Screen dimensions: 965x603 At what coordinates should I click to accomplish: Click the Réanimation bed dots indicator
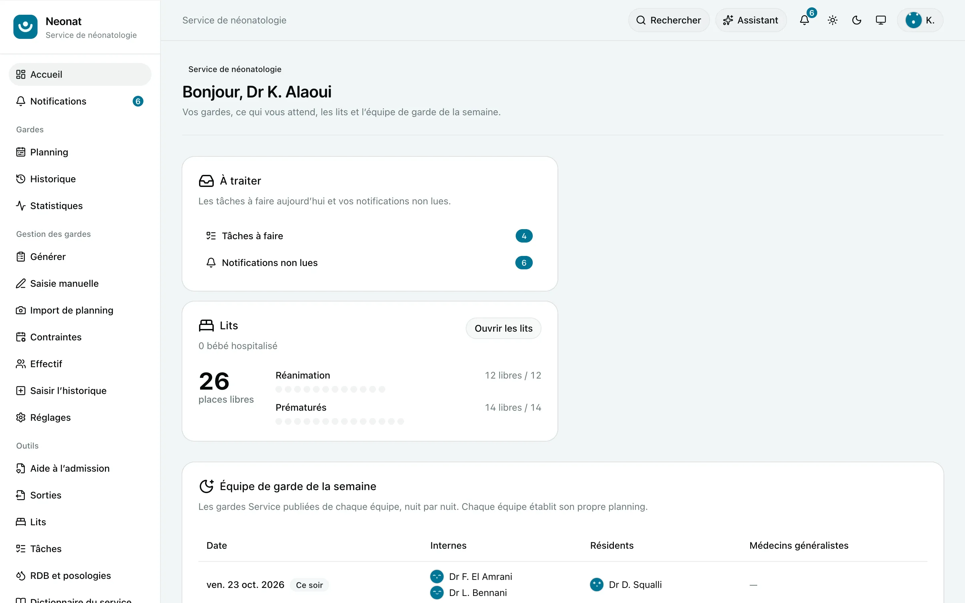pyautogui.click(x=330, y=389)
